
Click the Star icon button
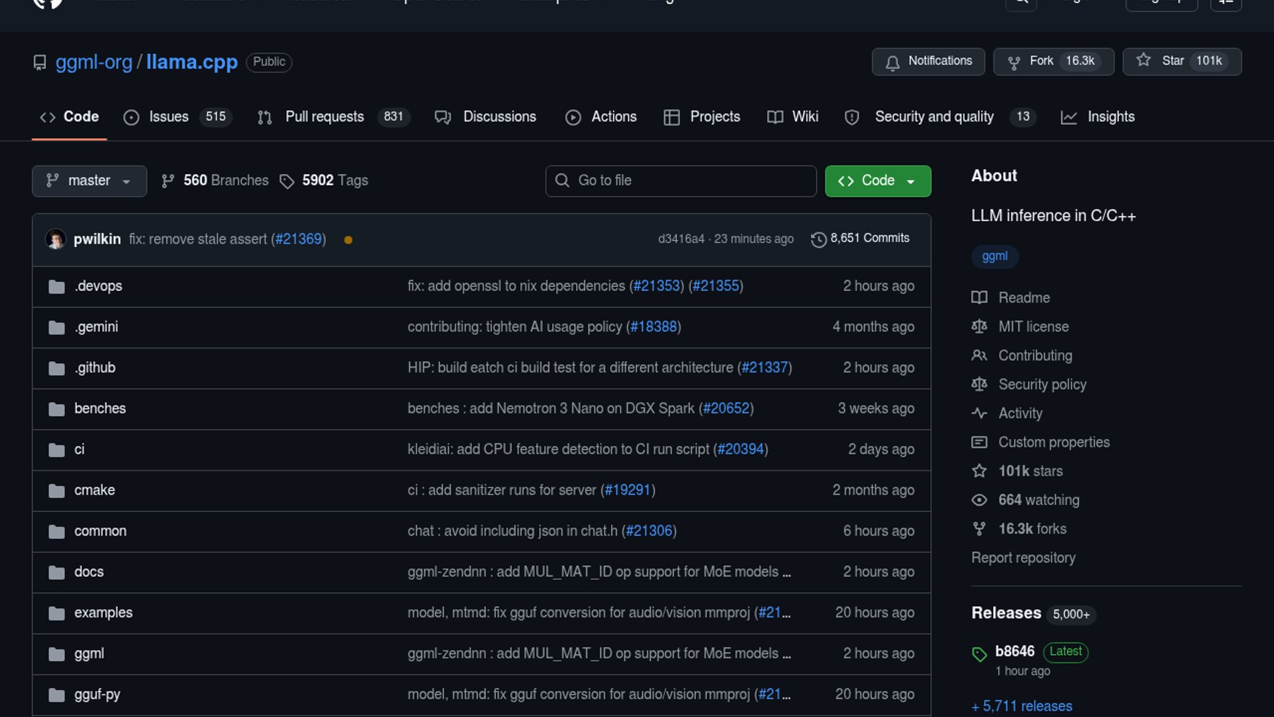tap(1143, 60)
